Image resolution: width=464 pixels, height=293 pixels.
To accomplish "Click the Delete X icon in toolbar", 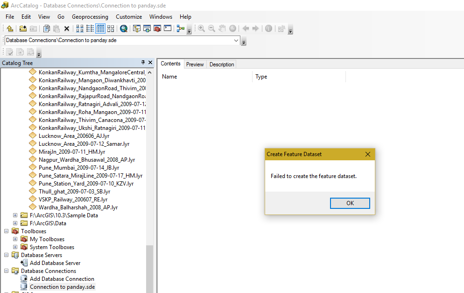I will (x=67, y=29).
